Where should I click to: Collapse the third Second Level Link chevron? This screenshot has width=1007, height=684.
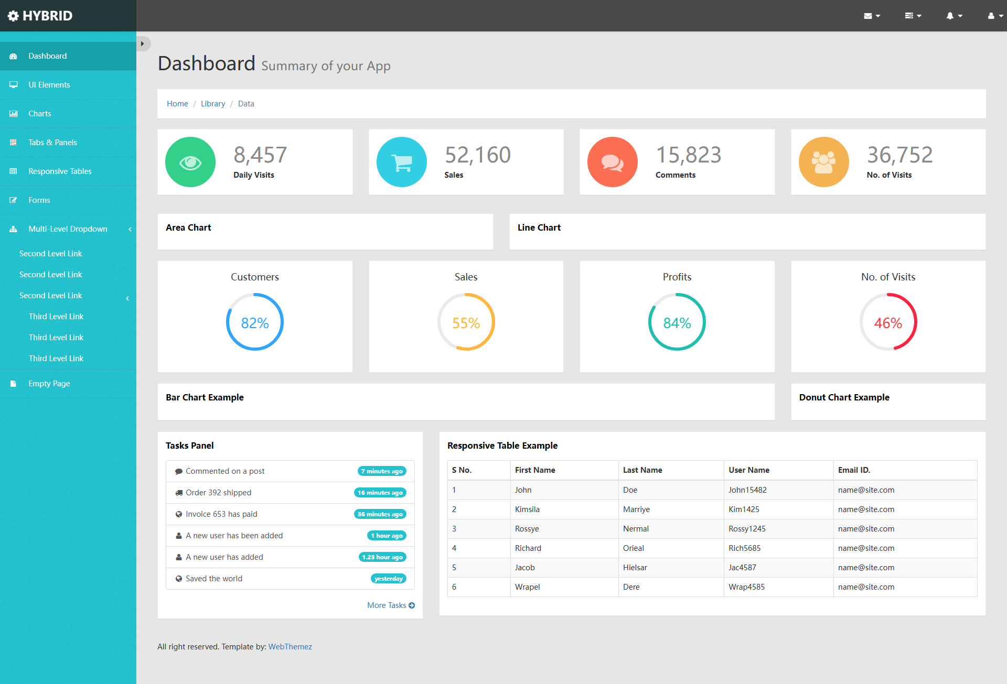point(127,298)
